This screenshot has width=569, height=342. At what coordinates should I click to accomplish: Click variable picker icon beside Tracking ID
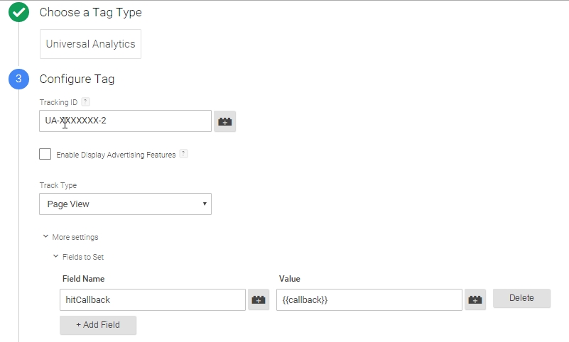pyautogui.click(x=224, y=121)
